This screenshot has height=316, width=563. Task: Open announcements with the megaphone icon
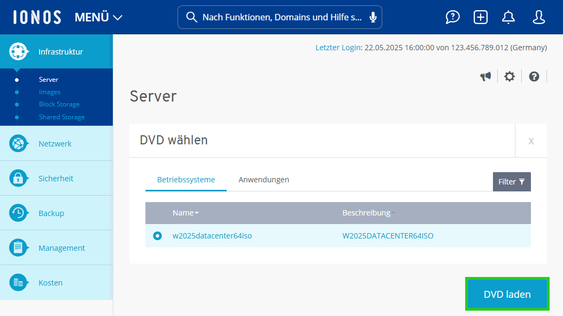coord(485,76)
